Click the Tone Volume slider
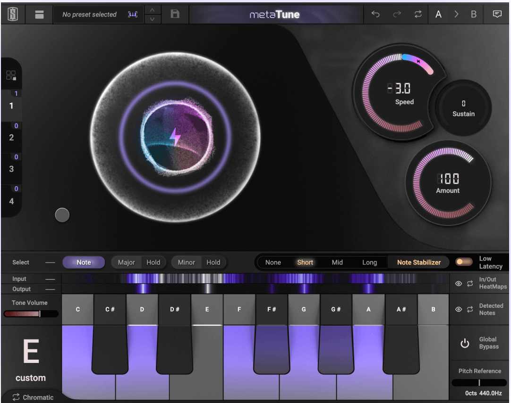This screenshot has width=511, height=403. 31,314
